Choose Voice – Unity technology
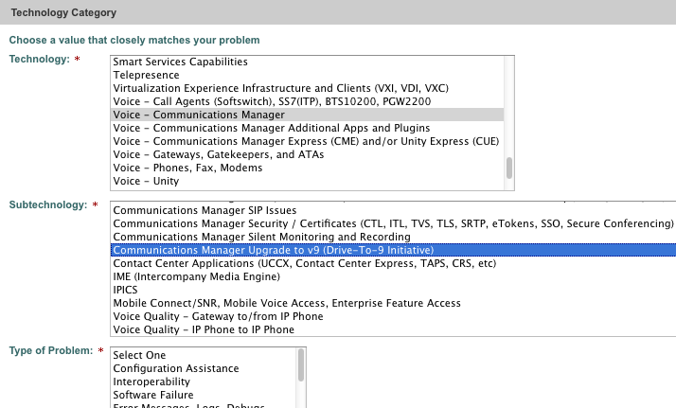 click(307, 182)
